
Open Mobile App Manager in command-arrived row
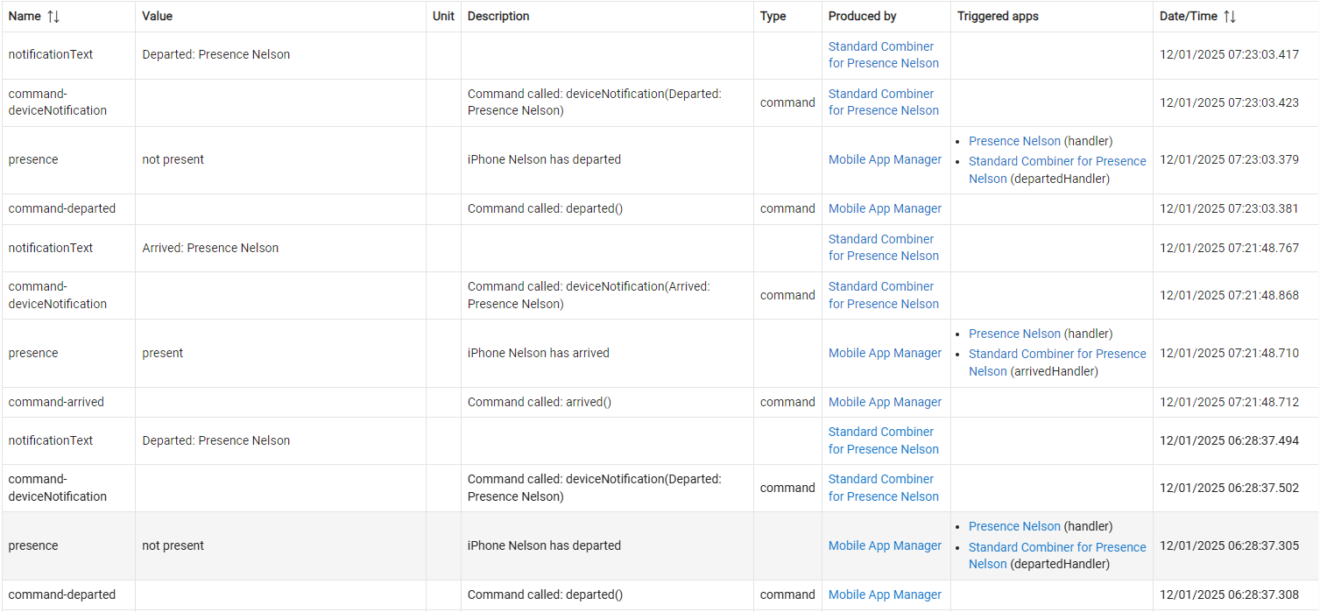(885, 402)
